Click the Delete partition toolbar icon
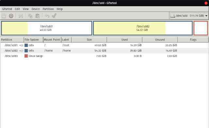Screen dimensions: 209x128 coord(11,16)
